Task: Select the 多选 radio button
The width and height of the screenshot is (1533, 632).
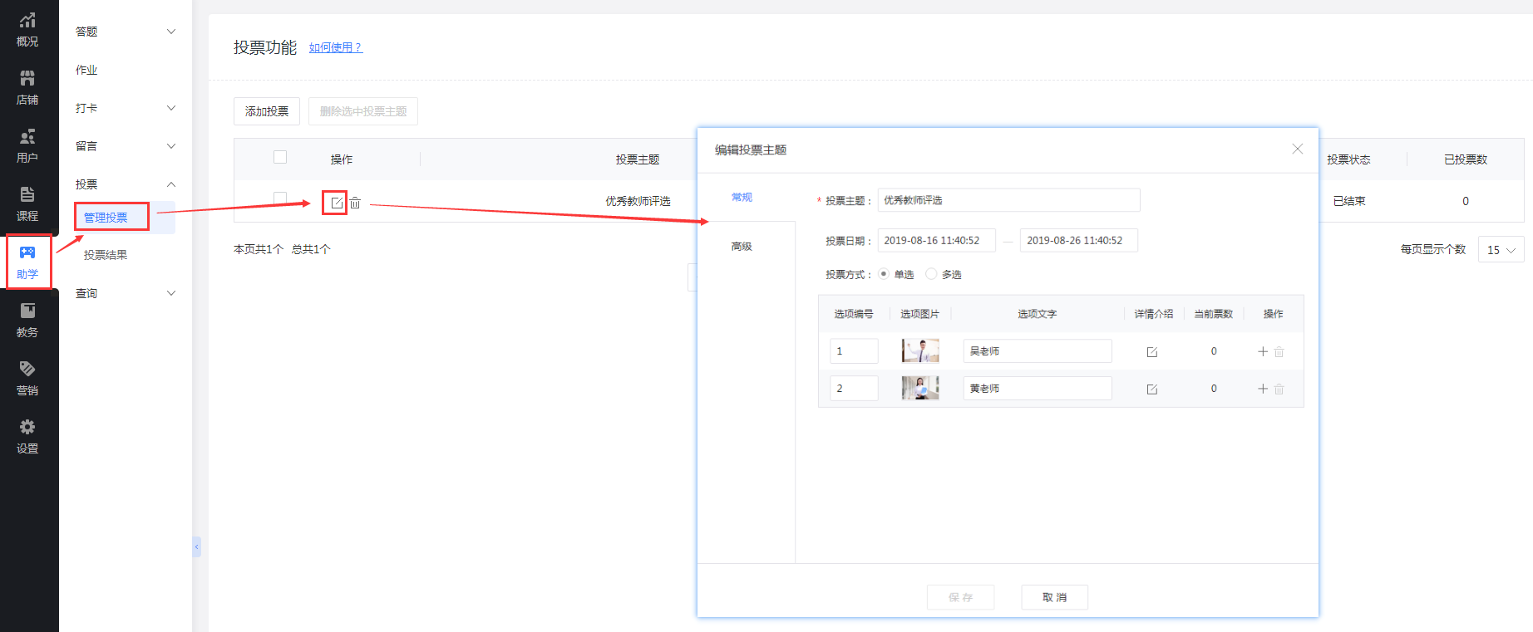Action: [x=931, y=274]
